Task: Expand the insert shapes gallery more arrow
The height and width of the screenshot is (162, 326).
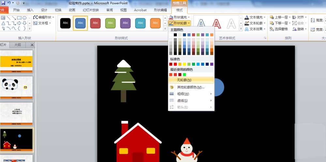Action: click(x=30, y=29)
